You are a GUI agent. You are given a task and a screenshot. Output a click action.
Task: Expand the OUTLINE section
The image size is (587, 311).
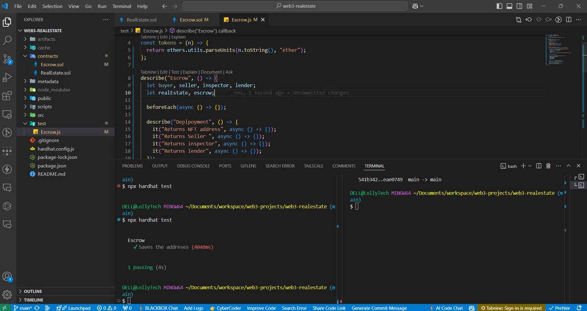coord(33,291)
